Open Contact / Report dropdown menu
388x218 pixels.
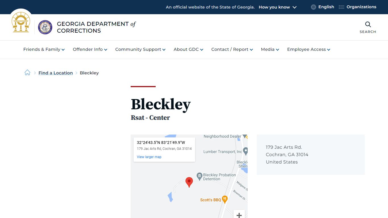tap(232, 49)
